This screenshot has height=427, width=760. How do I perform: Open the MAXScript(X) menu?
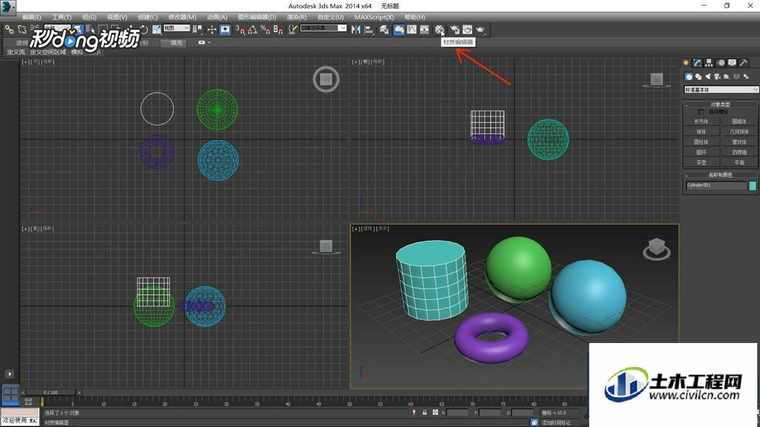[374, 17]
